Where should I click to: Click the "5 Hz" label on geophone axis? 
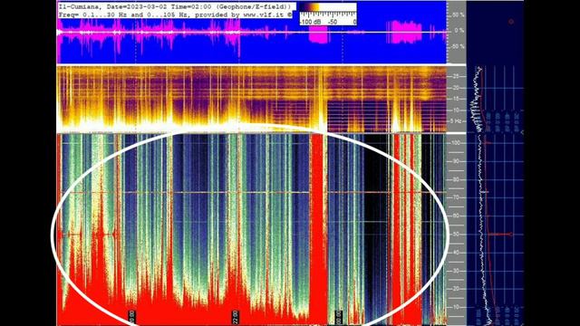tap(456, 120)
